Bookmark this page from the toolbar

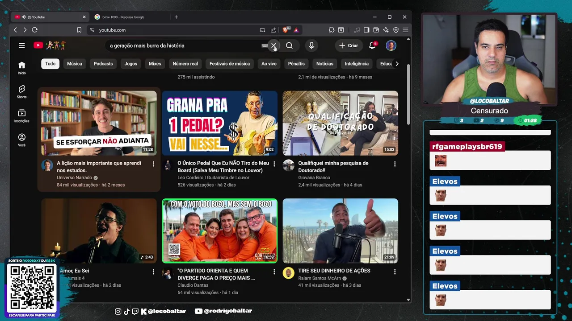[x=79, y=30]
